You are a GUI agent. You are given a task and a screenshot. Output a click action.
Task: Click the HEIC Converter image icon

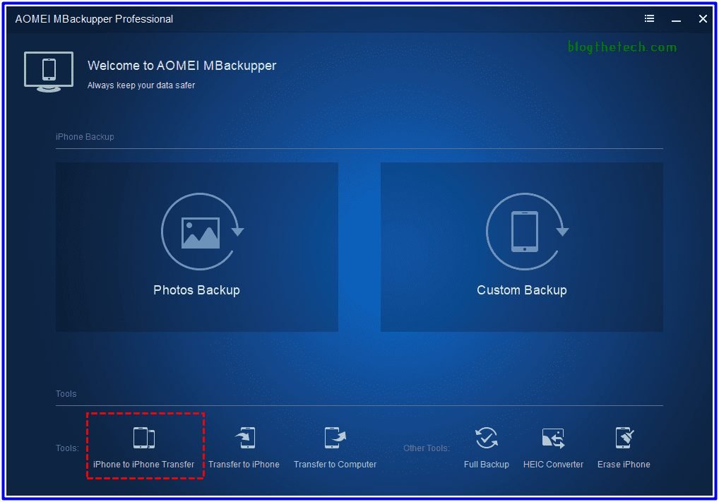(553, 438)
